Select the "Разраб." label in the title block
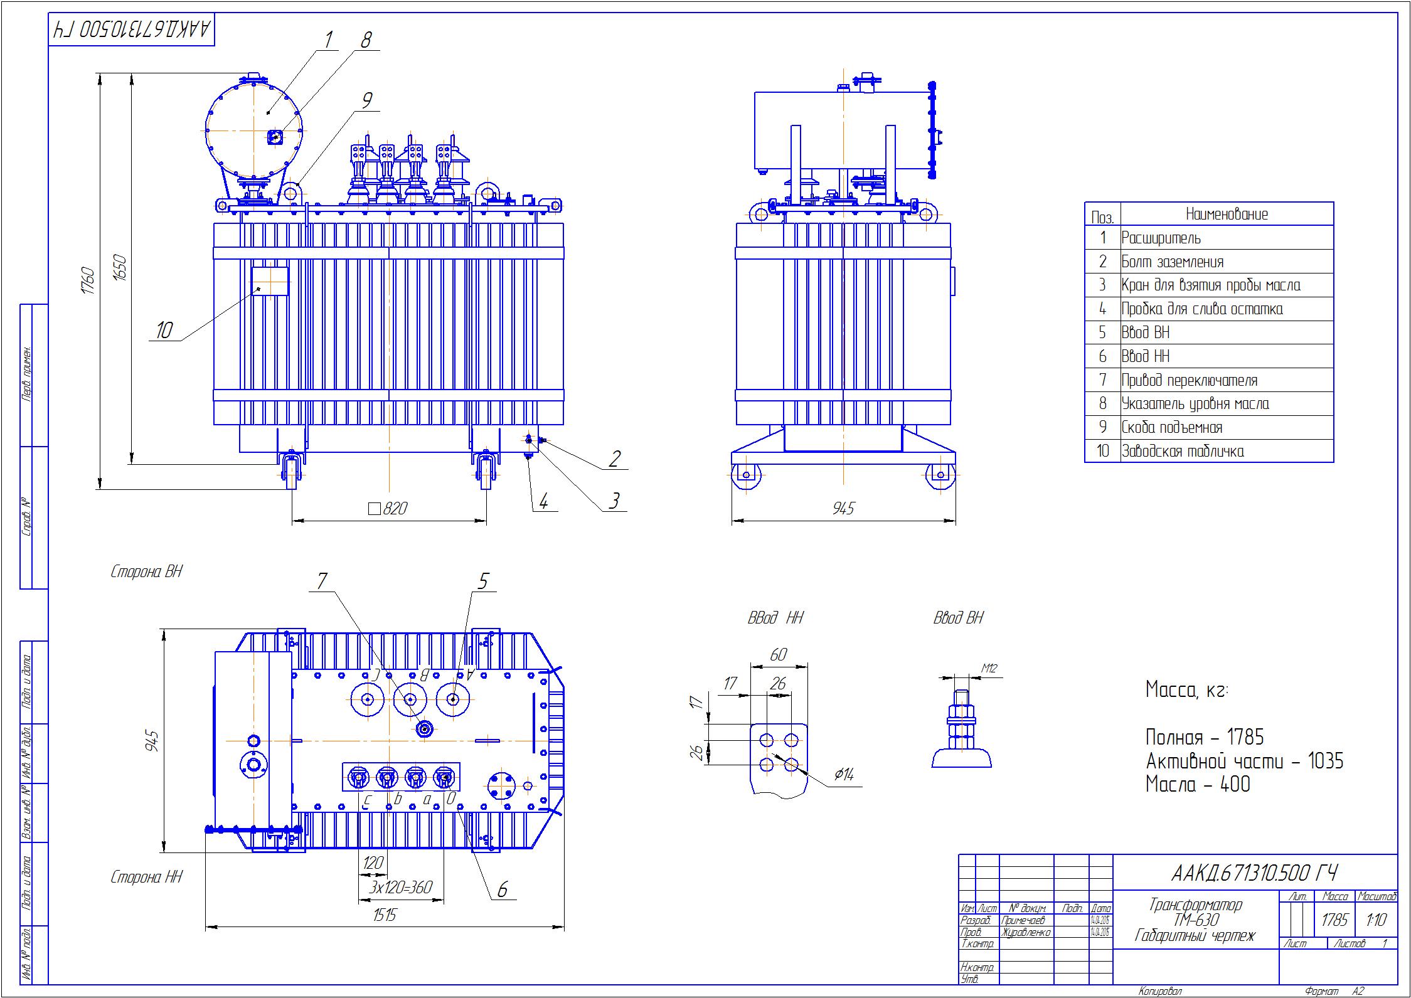 [976, 920]
